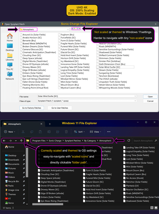Click Cut icon in Windows Explorer toolbar
The width and height of the screenshot is (159, 214).
click(x=23, y=132)
